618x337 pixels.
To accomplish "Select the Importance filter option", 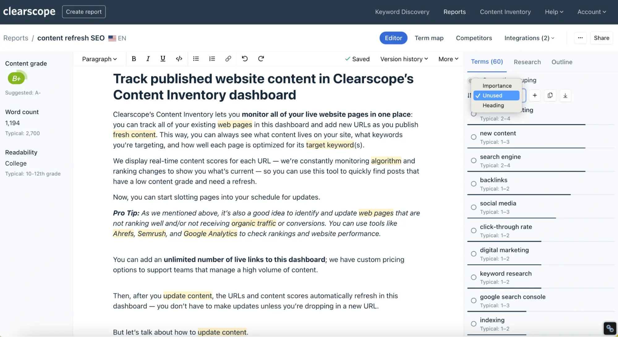I will 497,86.
